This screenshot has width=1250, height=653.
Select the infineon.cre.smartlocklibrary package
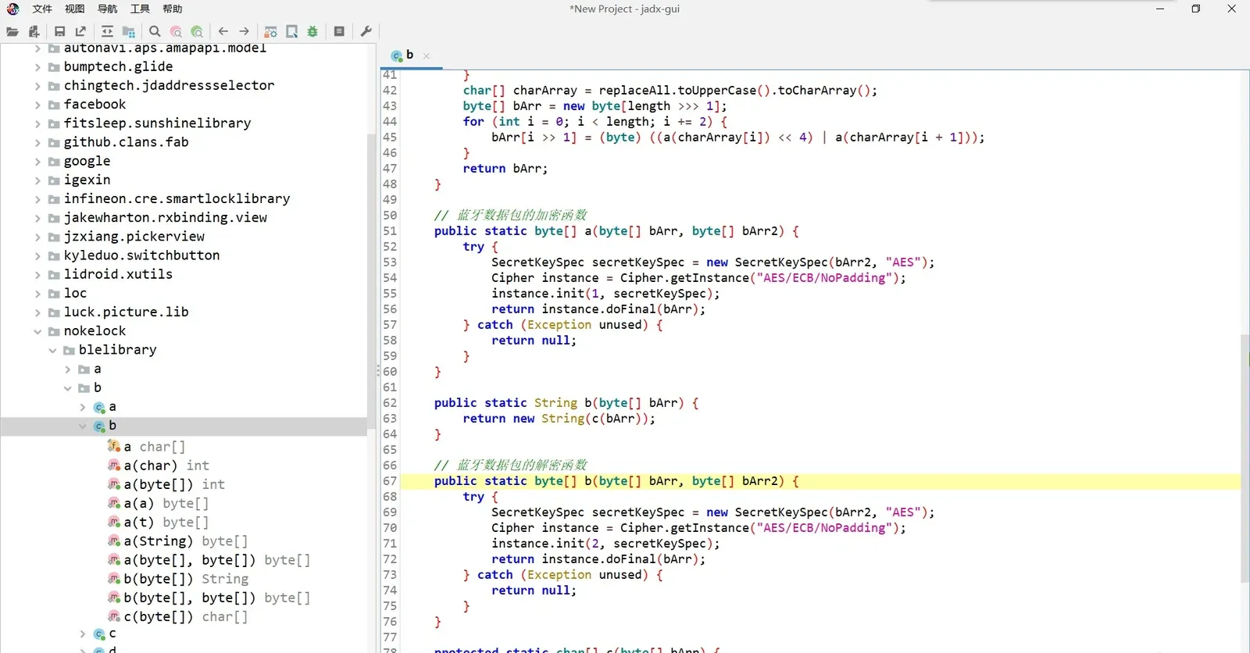point(177,199)
